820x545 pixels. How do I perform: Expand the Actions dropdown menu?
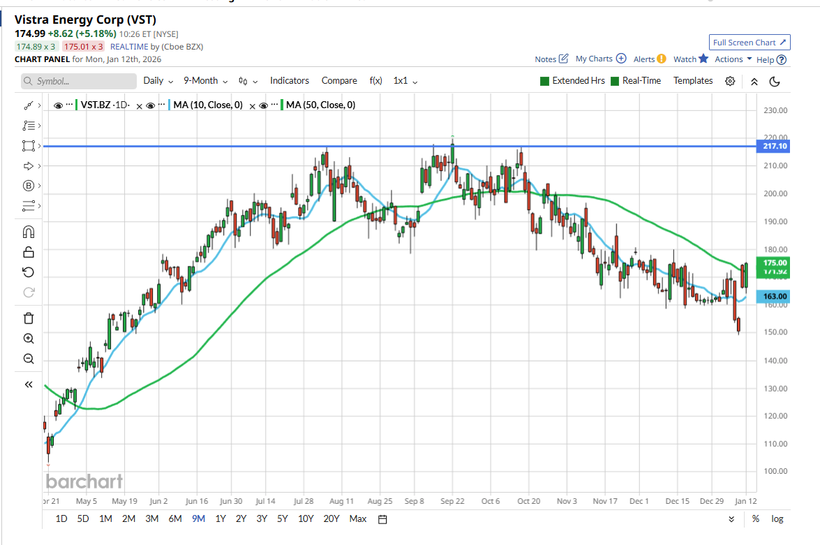(733, 59)
